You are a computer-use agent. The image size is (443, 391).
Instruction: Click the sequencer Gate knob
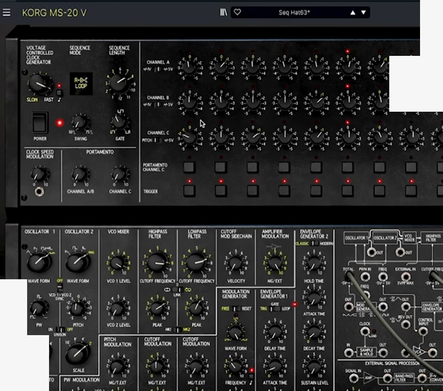[x=119, y=122]
